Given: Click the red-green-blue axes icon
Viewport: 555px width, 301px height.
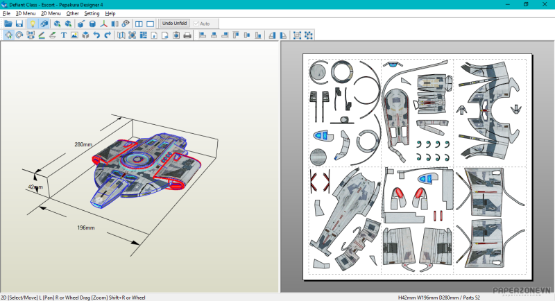Looking at the screenshot, I should [105, 24].
